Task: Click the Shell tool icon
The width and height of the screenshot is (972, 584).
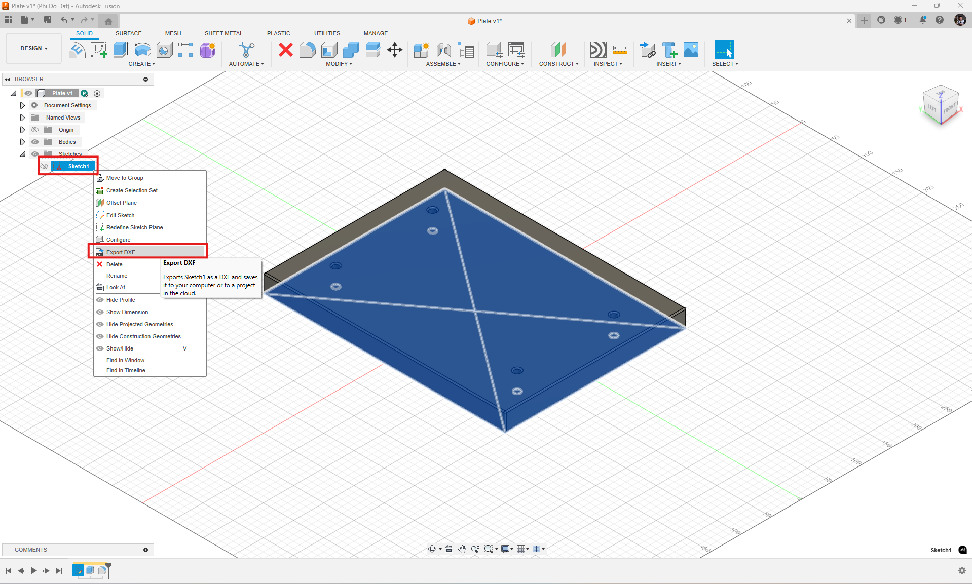Action: [x=329, y=50]
